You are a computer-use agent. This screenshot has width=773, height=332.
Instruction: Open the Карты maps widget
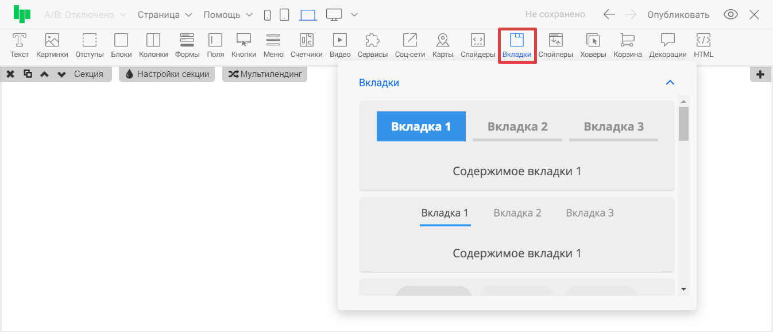443,45
